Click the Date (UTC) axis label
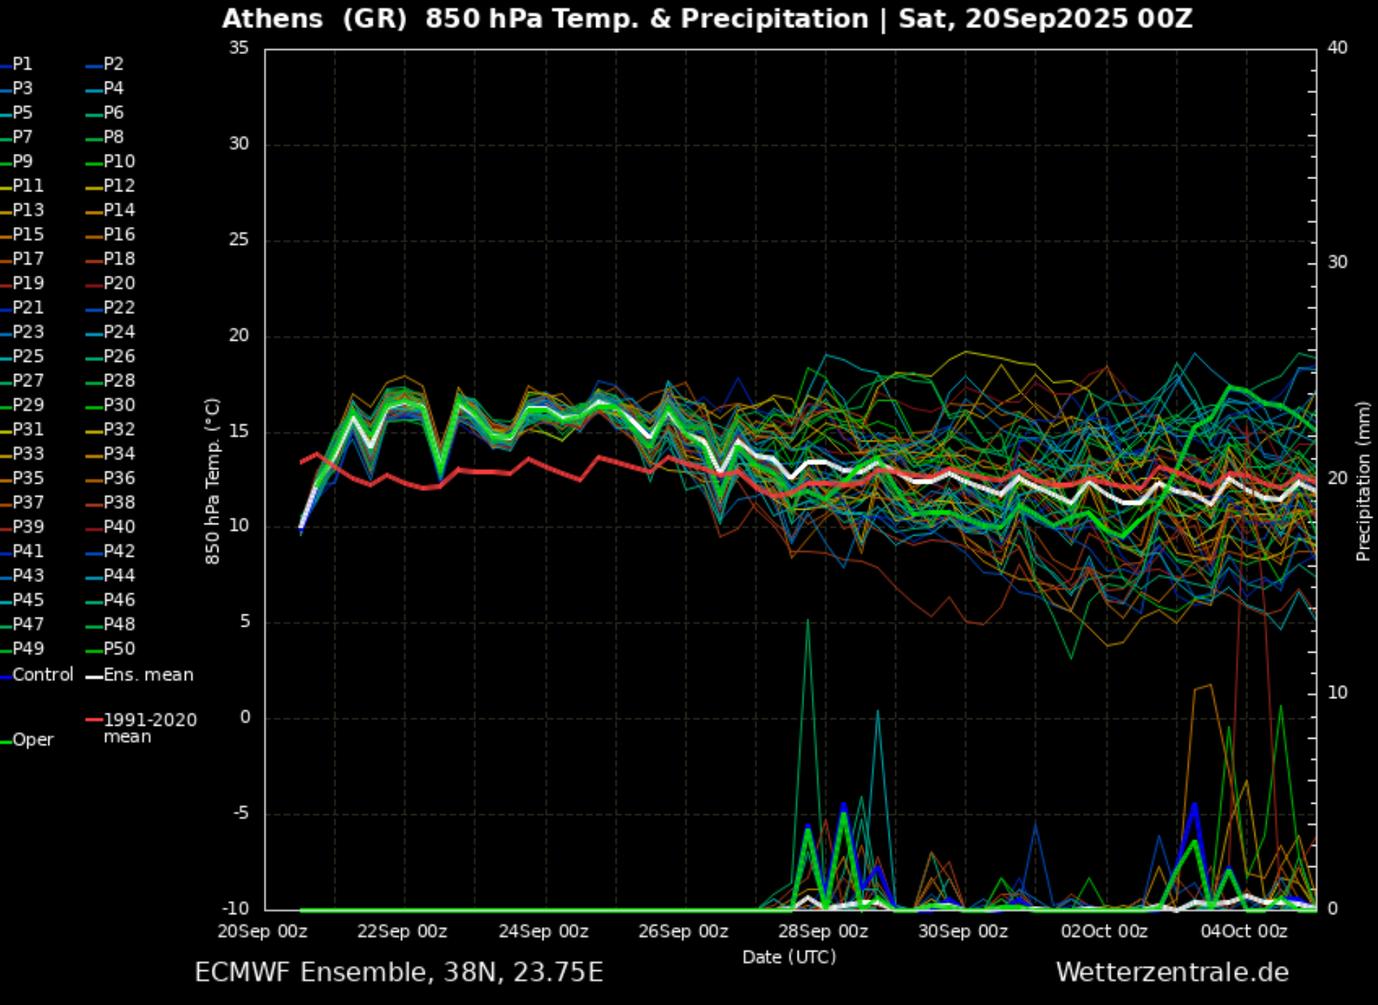The width and height of the screenshot is (1378, 1005). 789,957
